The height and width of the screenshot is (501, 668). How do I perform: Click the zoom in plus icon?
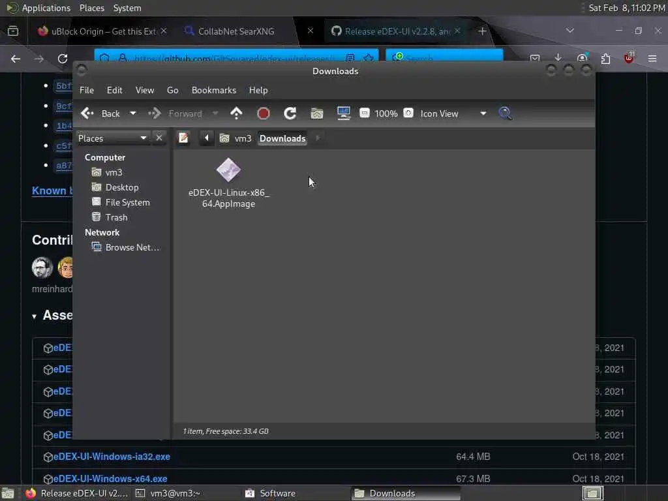tap(408, 113)
